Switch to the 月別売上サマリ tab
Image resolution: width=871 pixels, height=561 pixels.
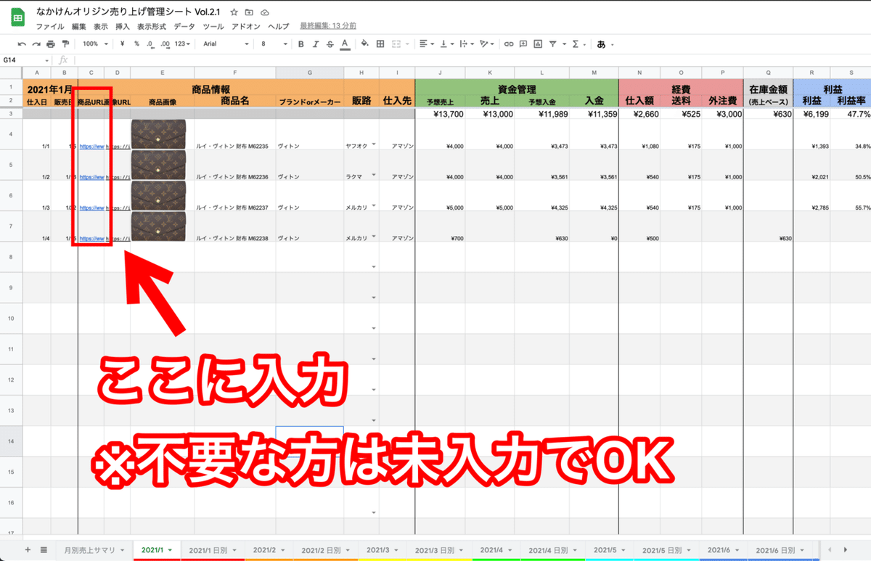pos(94,550)
